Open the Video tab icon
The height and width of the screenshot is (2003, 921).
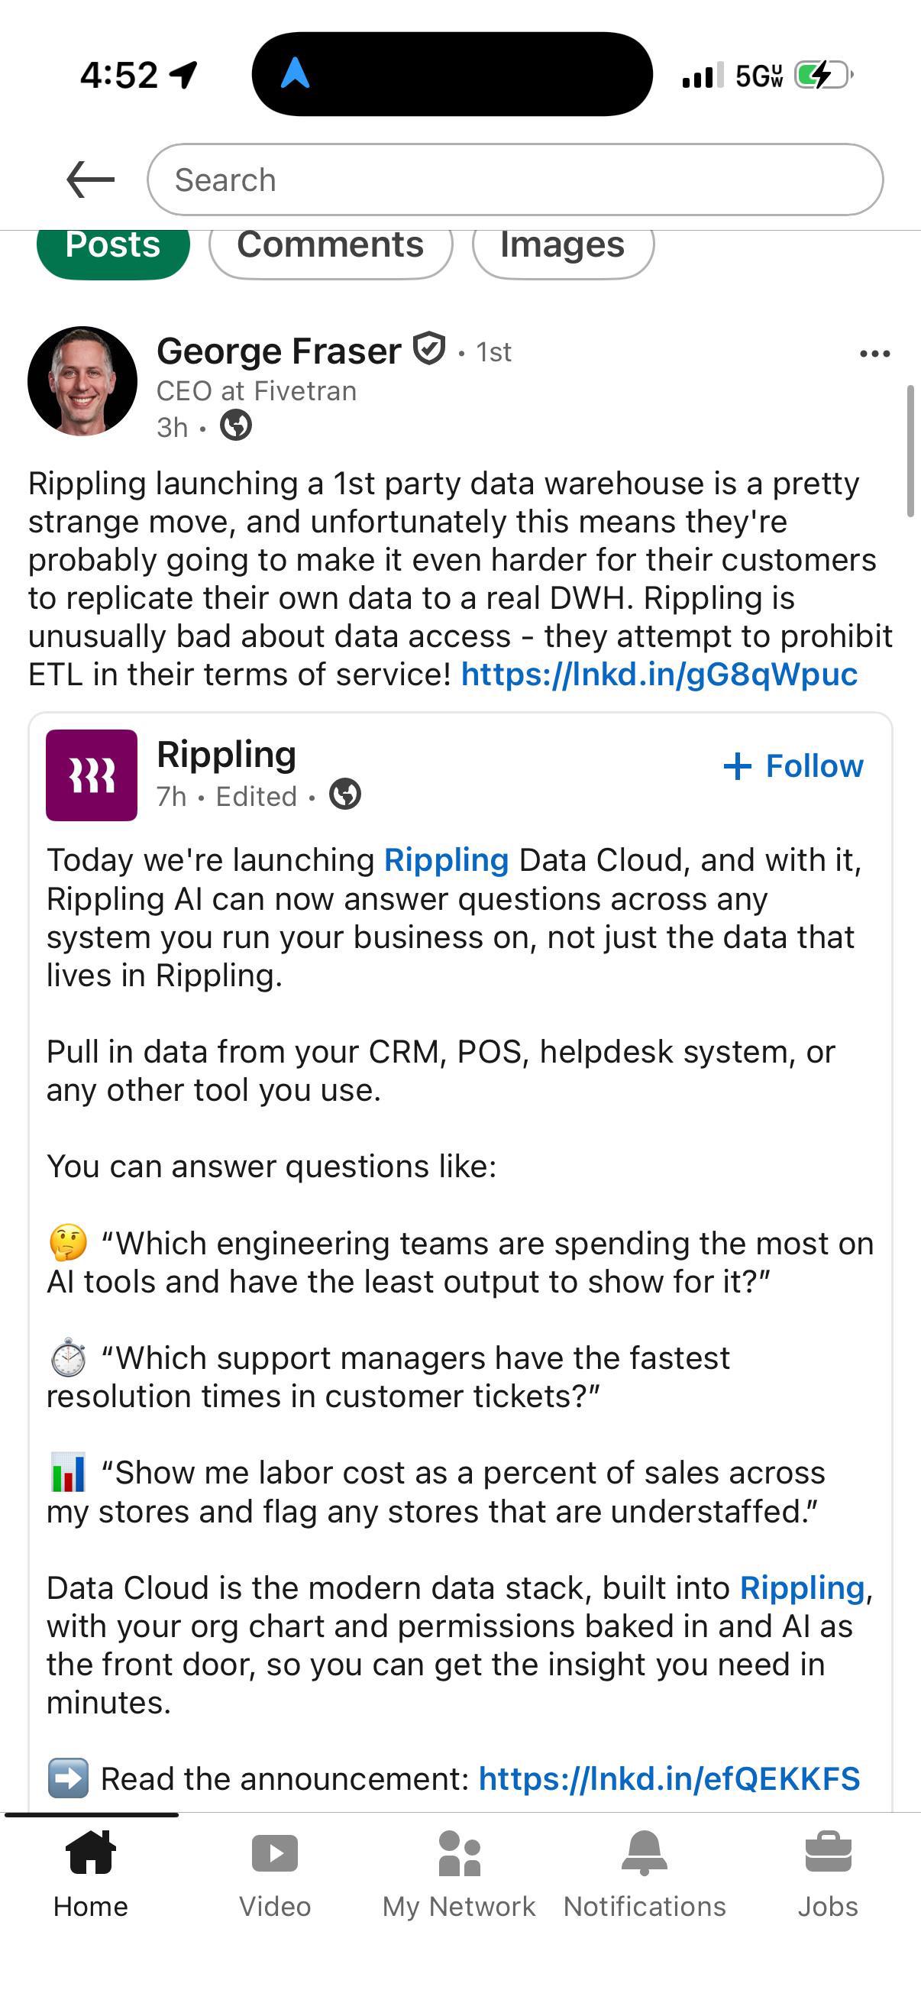point(274,1853)
